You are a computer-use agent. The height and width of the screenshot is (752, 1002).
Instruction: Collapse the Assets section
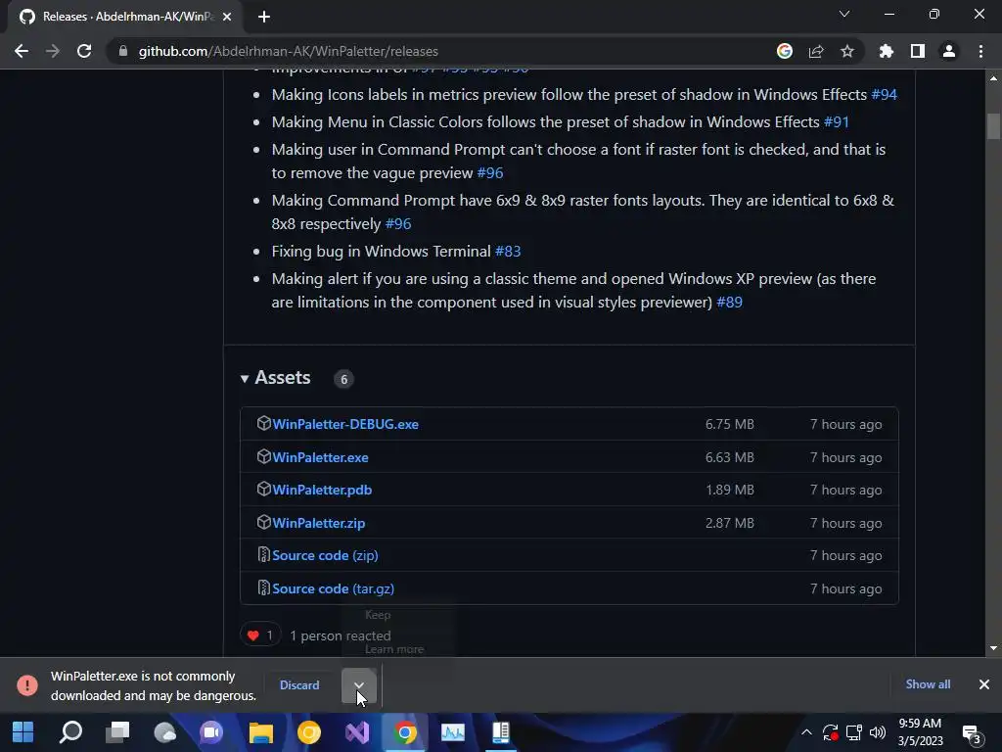coord(275,378)
